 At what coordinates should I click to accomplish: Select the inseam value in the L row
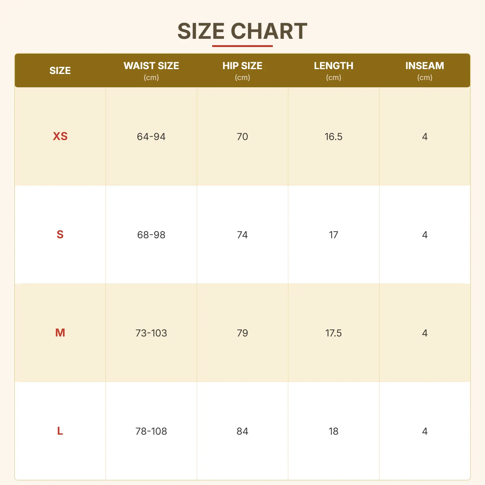(425, 431)
